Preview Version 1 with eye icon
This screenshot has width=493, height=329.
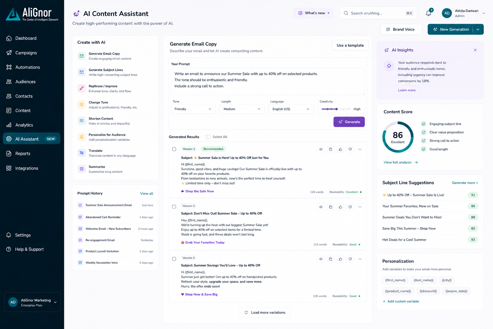[x=321, y=149]
